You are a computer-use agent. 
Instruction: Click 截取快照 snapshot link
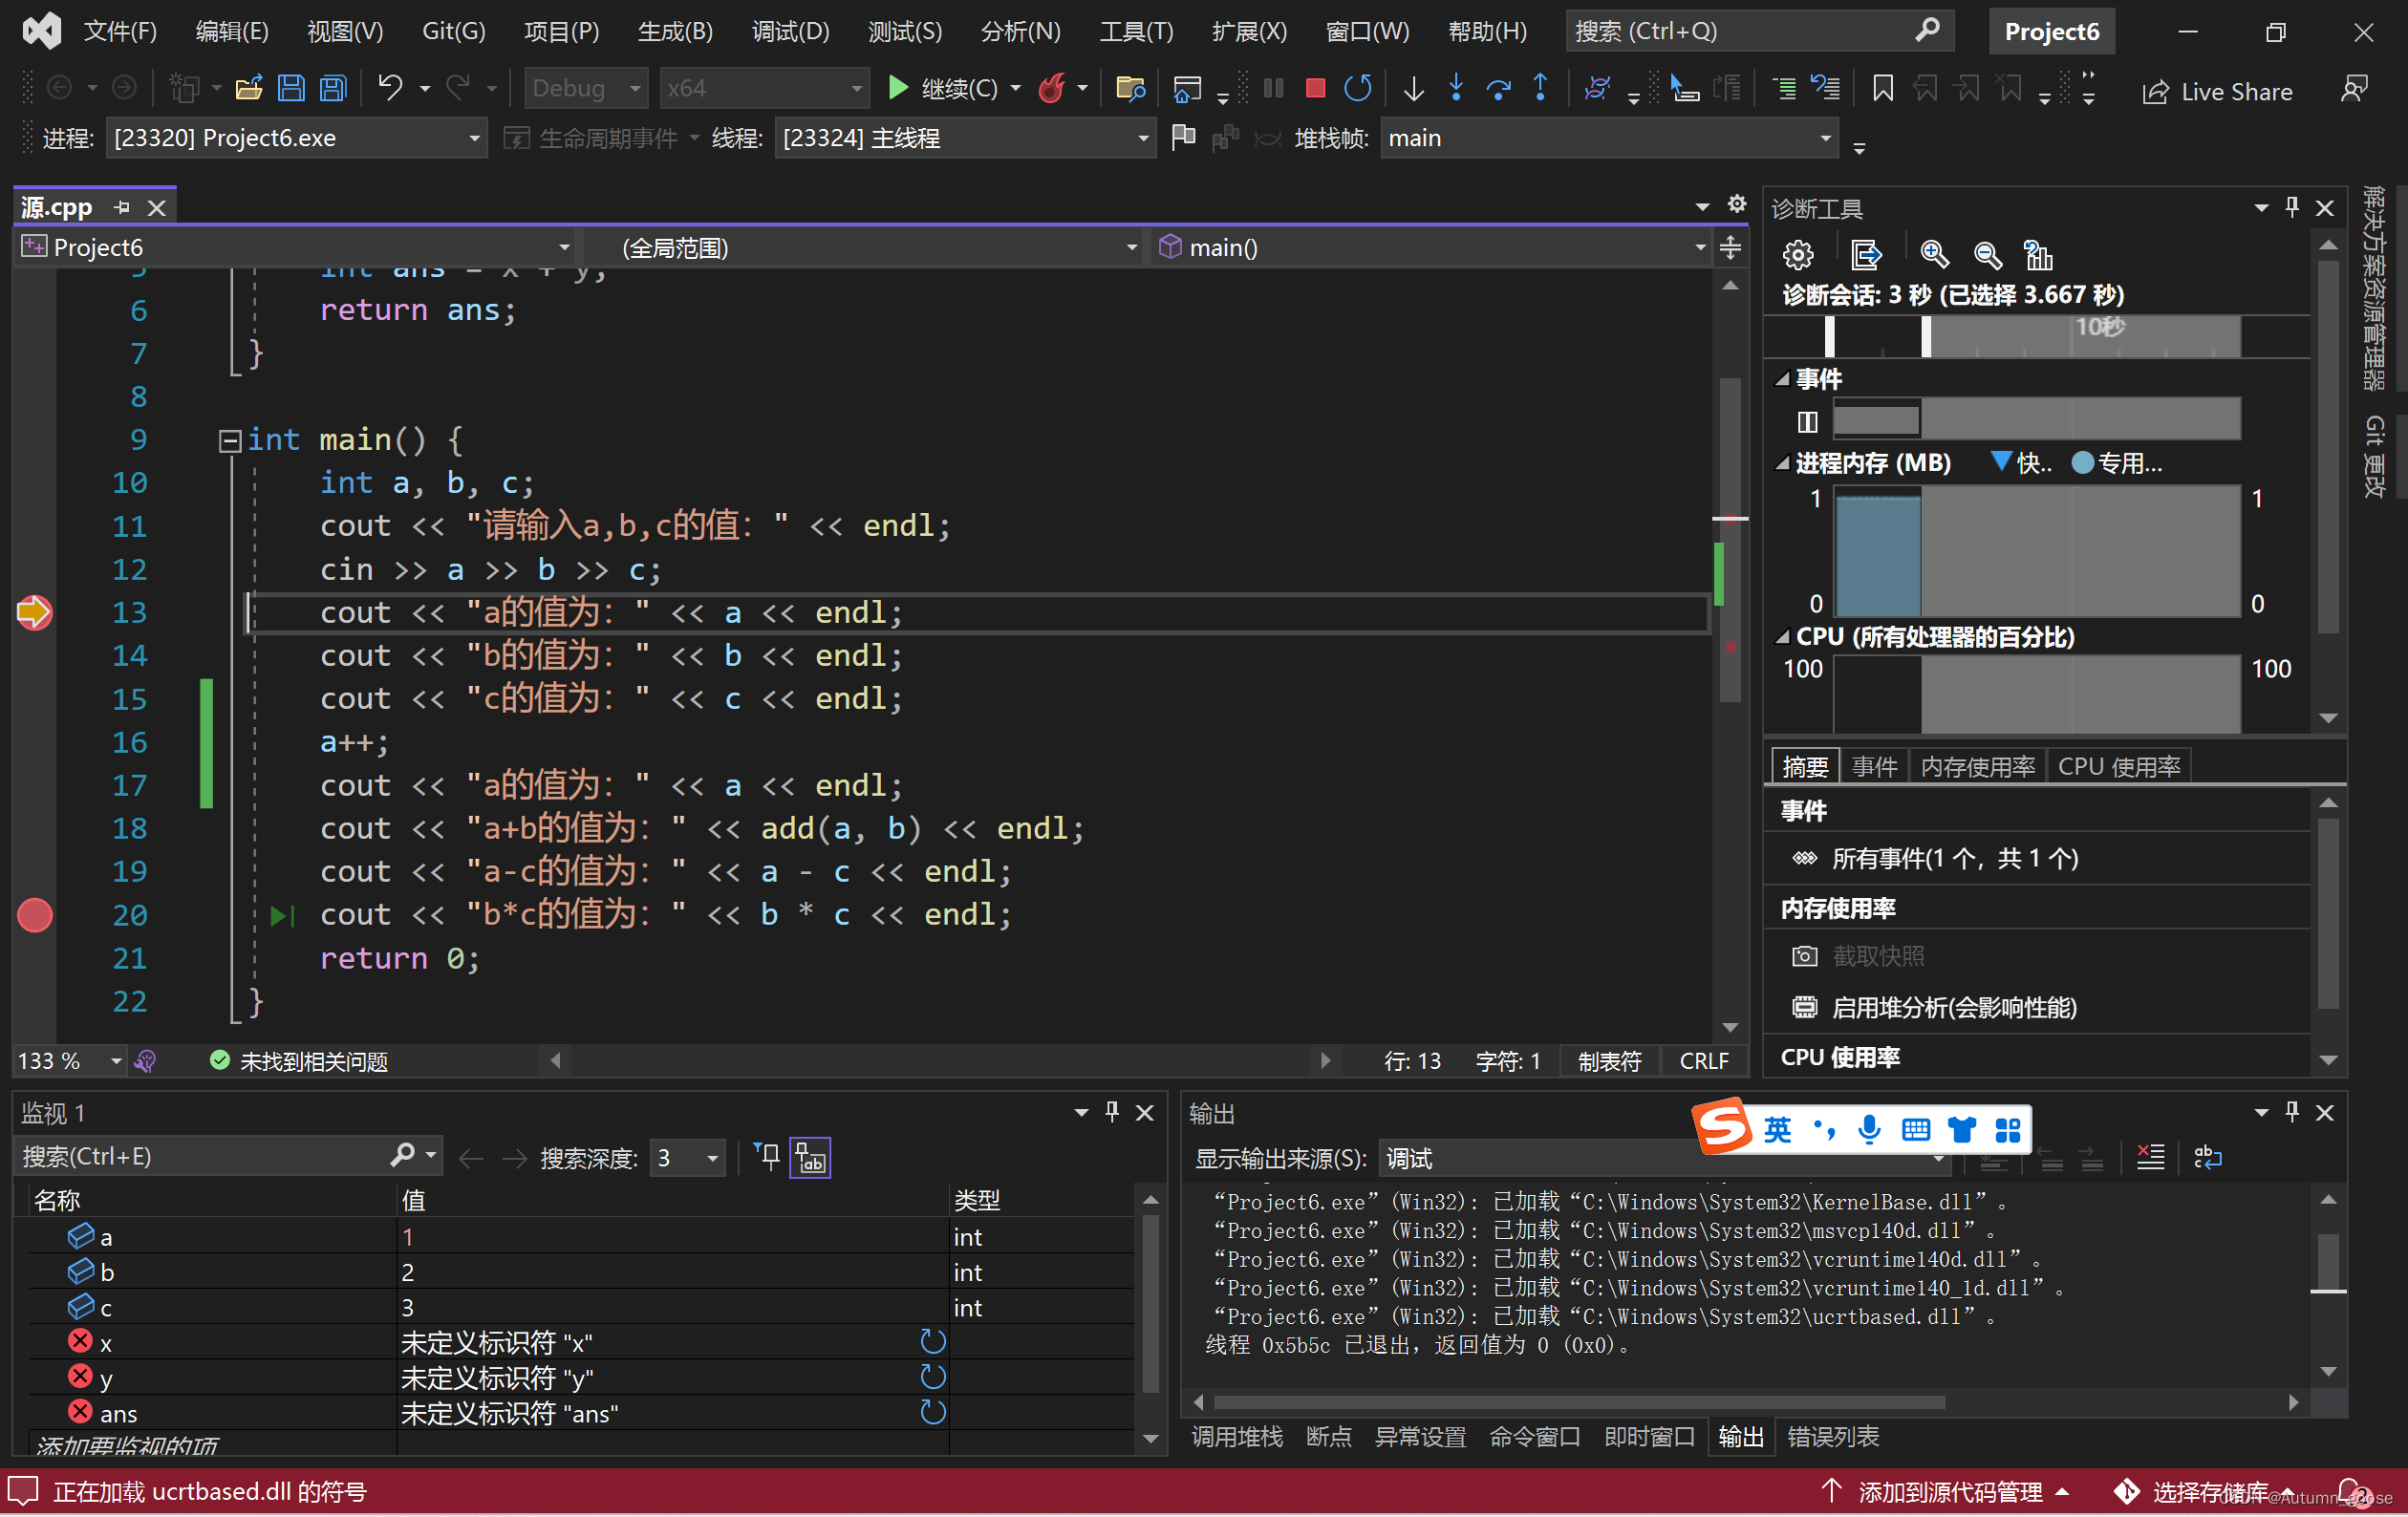pos(1877,956)
